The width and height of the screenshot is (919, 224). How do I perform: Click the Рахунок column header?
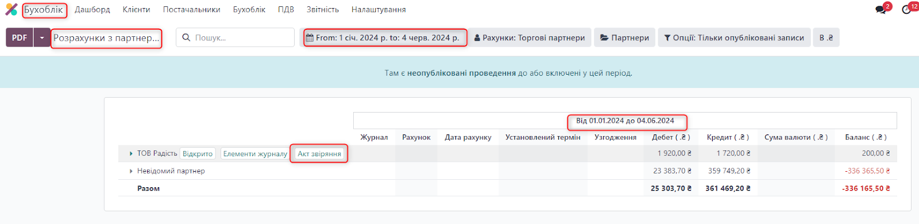click(416, 137)
